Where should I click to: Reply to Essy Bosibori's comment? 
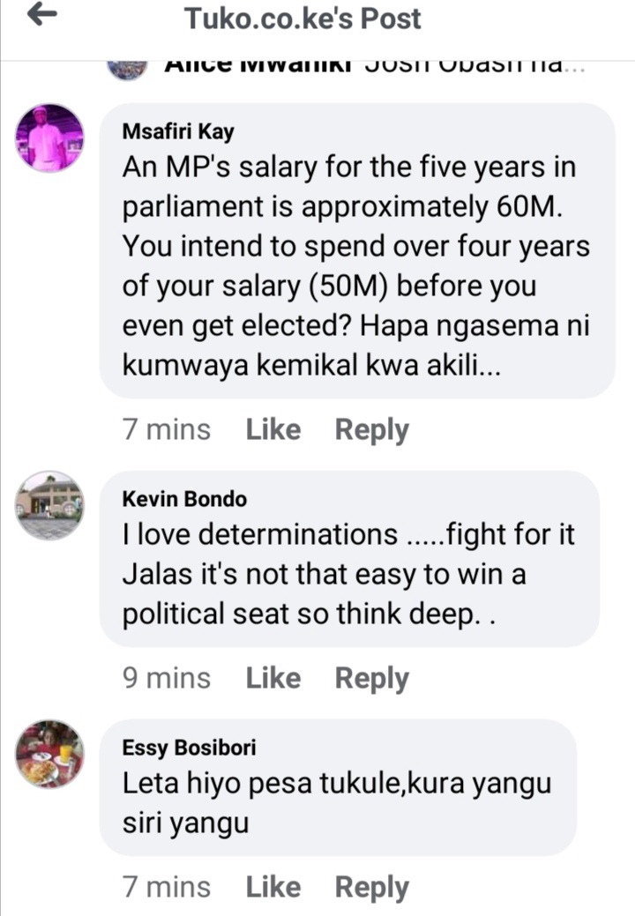point(371,888)
